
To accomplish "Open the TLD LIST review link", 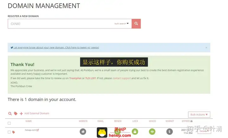I will [x=91, y=78].
